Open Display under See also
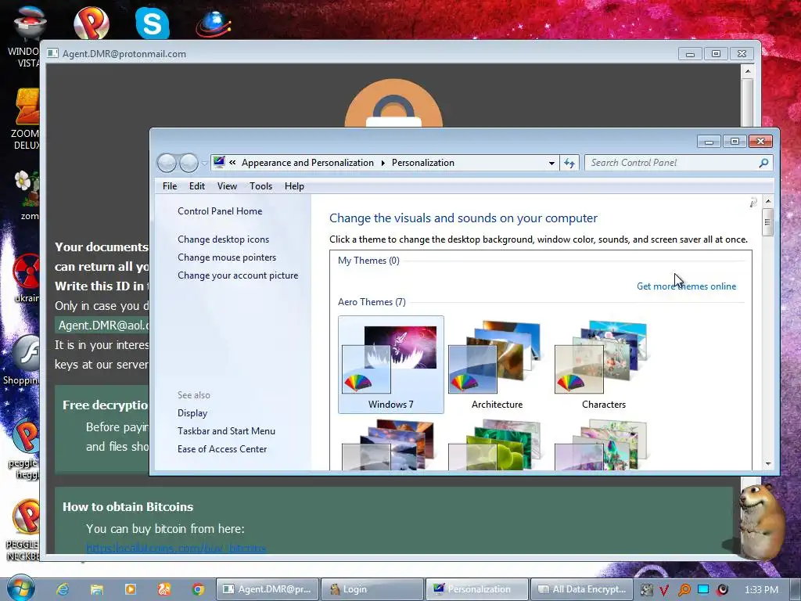This screenshot has height=601, width=801. click(192, 413)
